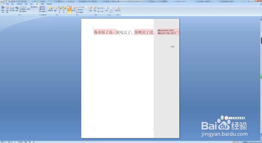Open the Track Changes (修订) dropdown arrow

[x=69, y=12]
